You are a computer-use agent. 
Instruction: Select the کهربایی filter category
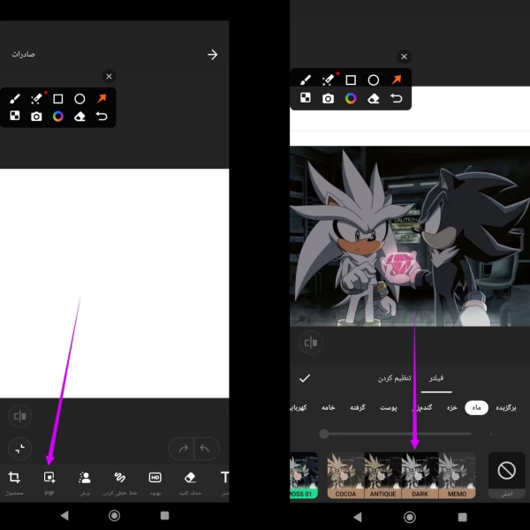coord(299,407)
